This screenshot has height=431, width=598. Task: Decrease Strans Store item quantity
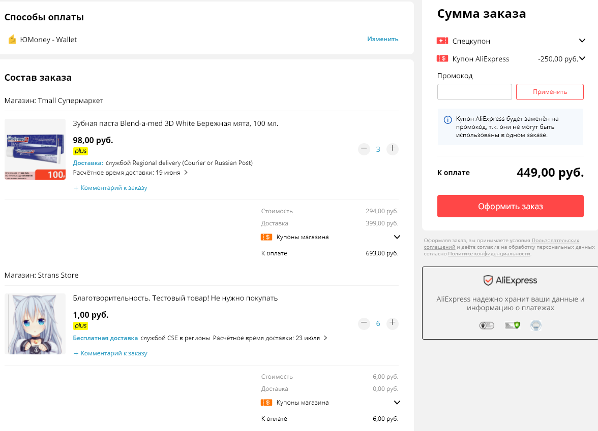pos(364,323)
